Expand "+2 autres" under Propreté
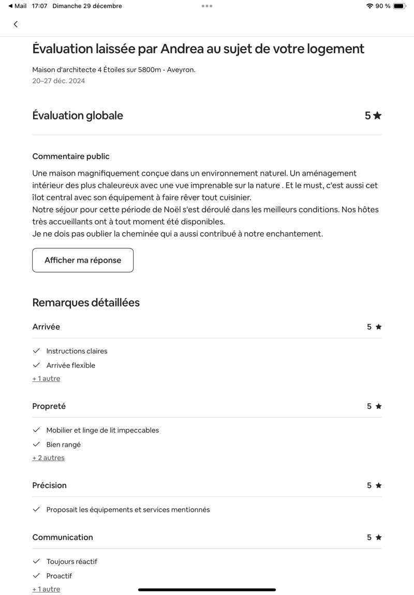Viewport: 414px width, 595px height. pos(48,458)
